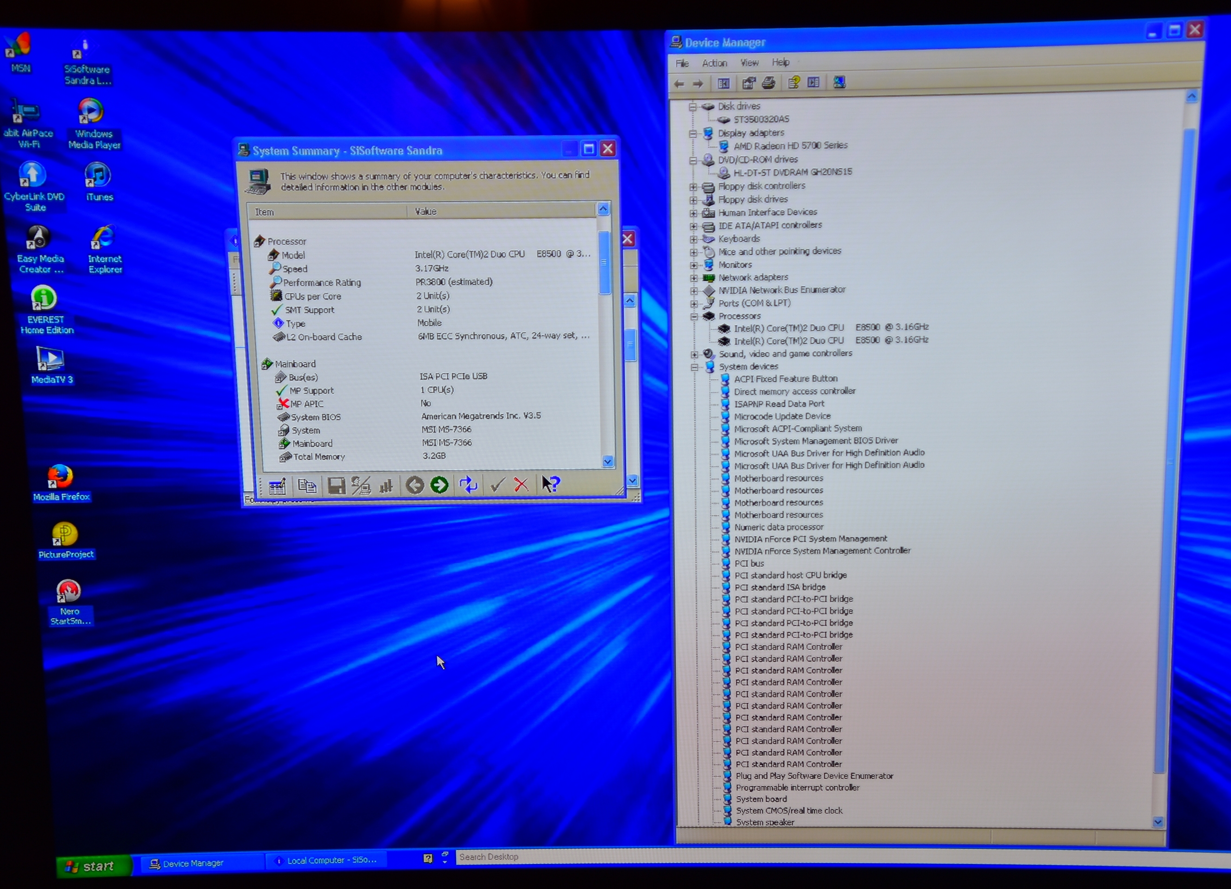Viewport: 1231px width, 889px height.
Task: Open the View menu in Device Manager
Action: (x=749, y=63)
